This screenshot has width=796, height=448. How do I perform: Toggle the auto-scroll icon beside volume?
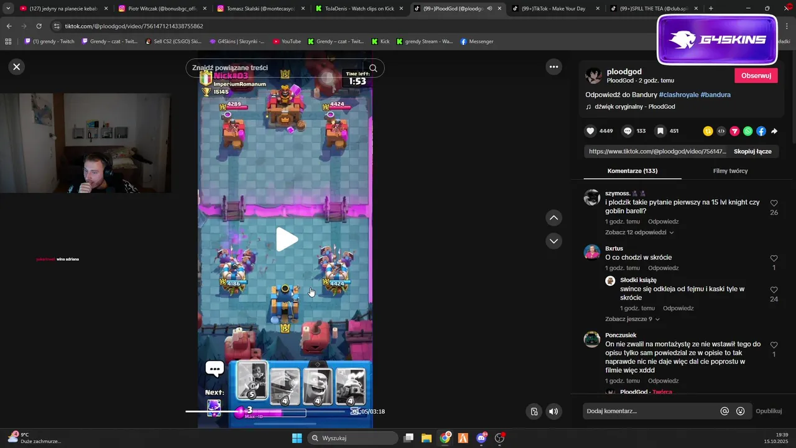tap(534, 411)
